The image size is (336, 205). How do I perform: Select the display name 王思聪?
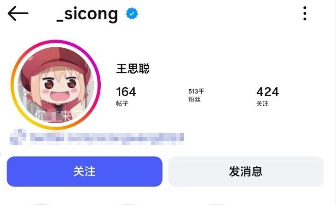[x=133, y=68]
